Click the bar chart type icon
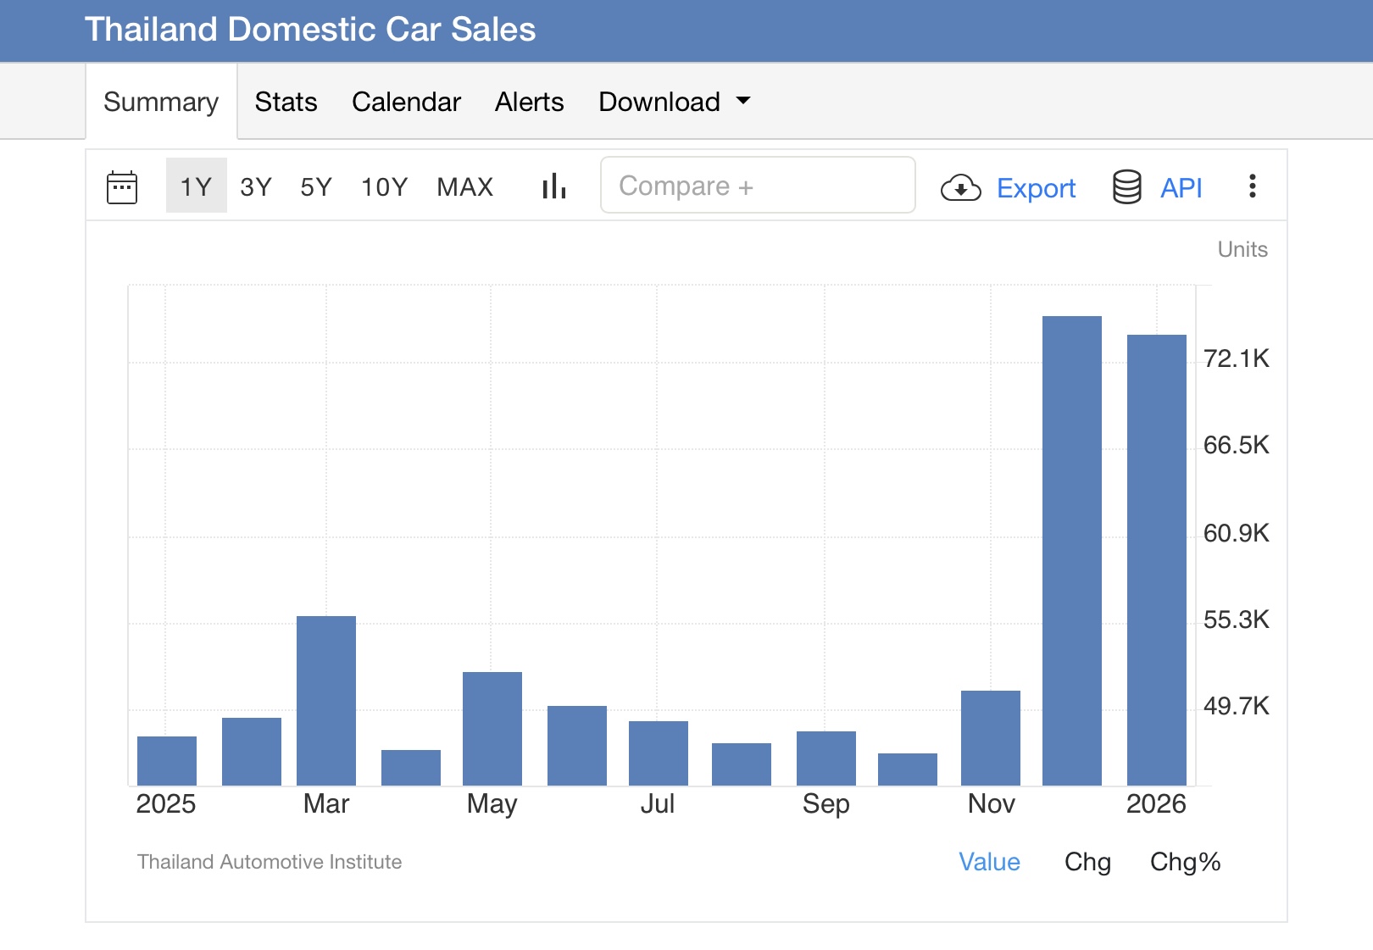The height and width of the screenshot is (950, 1373). pyautogui.click(x=553, y=186)
